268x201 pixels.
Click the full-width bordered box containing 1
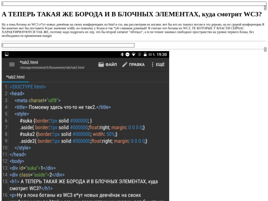[x=134, y=3]
